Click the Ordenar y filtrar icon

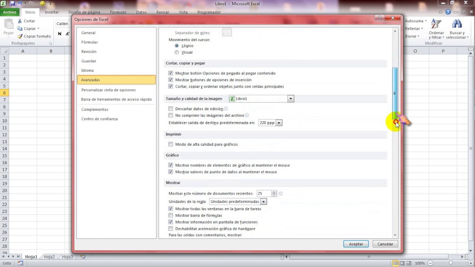tap(436, 24)
